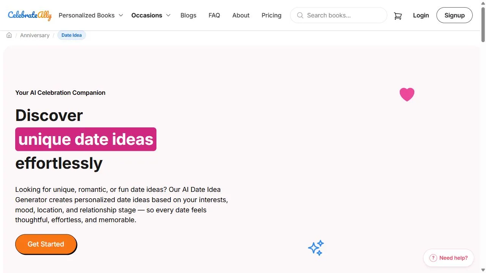This screenshot has width=486, height=273.
Task: Open the shopping cart icon
Action: coord(398,16)
